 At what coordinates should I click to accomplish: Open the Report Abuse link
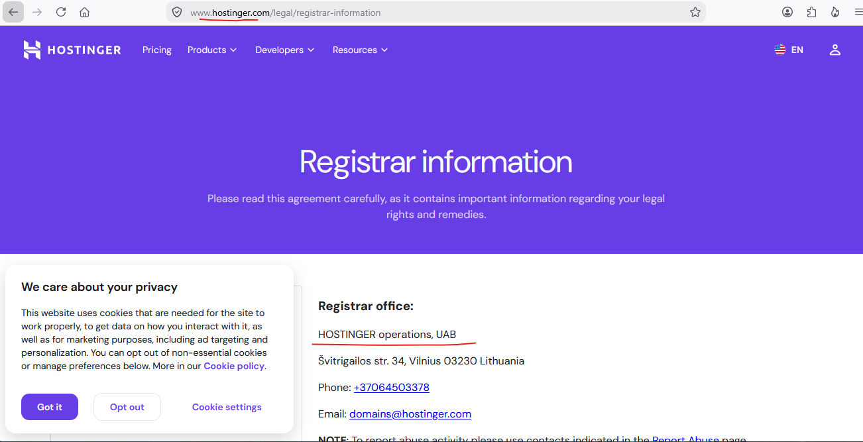click(x=685, y=439)
